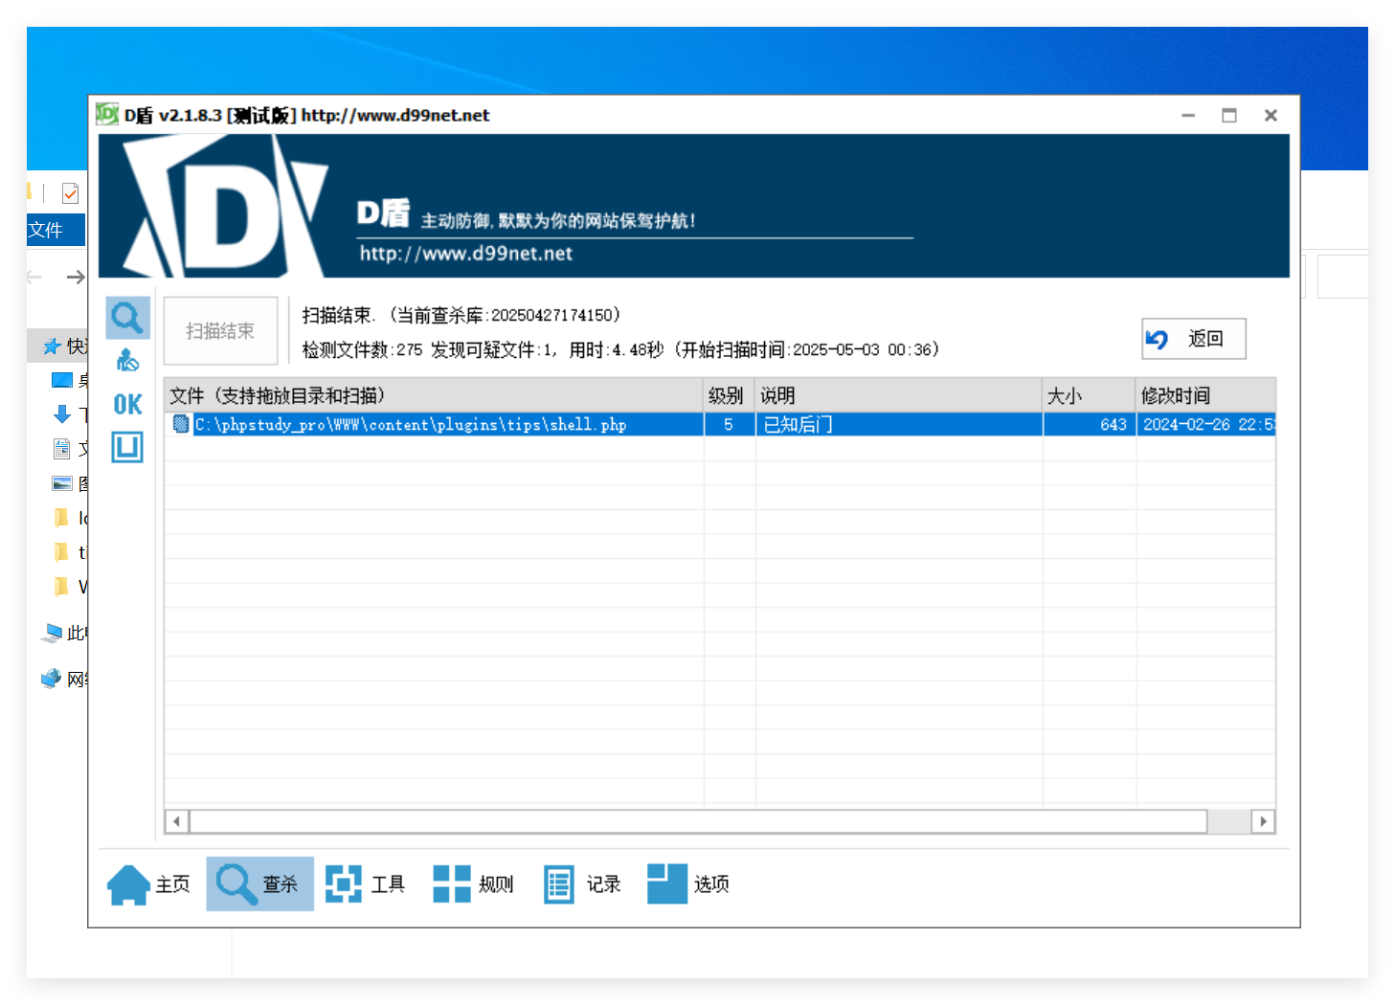Open the 文件 menu in Explorer window
This screenshot has height=1005, width=1395.
pos(56,230)
